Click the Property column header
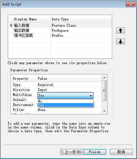This screenshot has height=159, width=137. click(24, 78)
